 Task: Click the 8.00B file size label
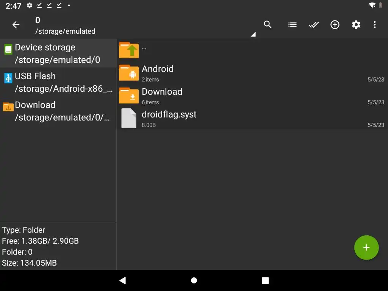click(149, 125)
